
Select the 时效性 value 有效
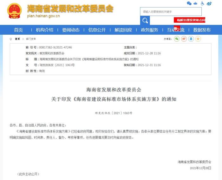(42, 71)
